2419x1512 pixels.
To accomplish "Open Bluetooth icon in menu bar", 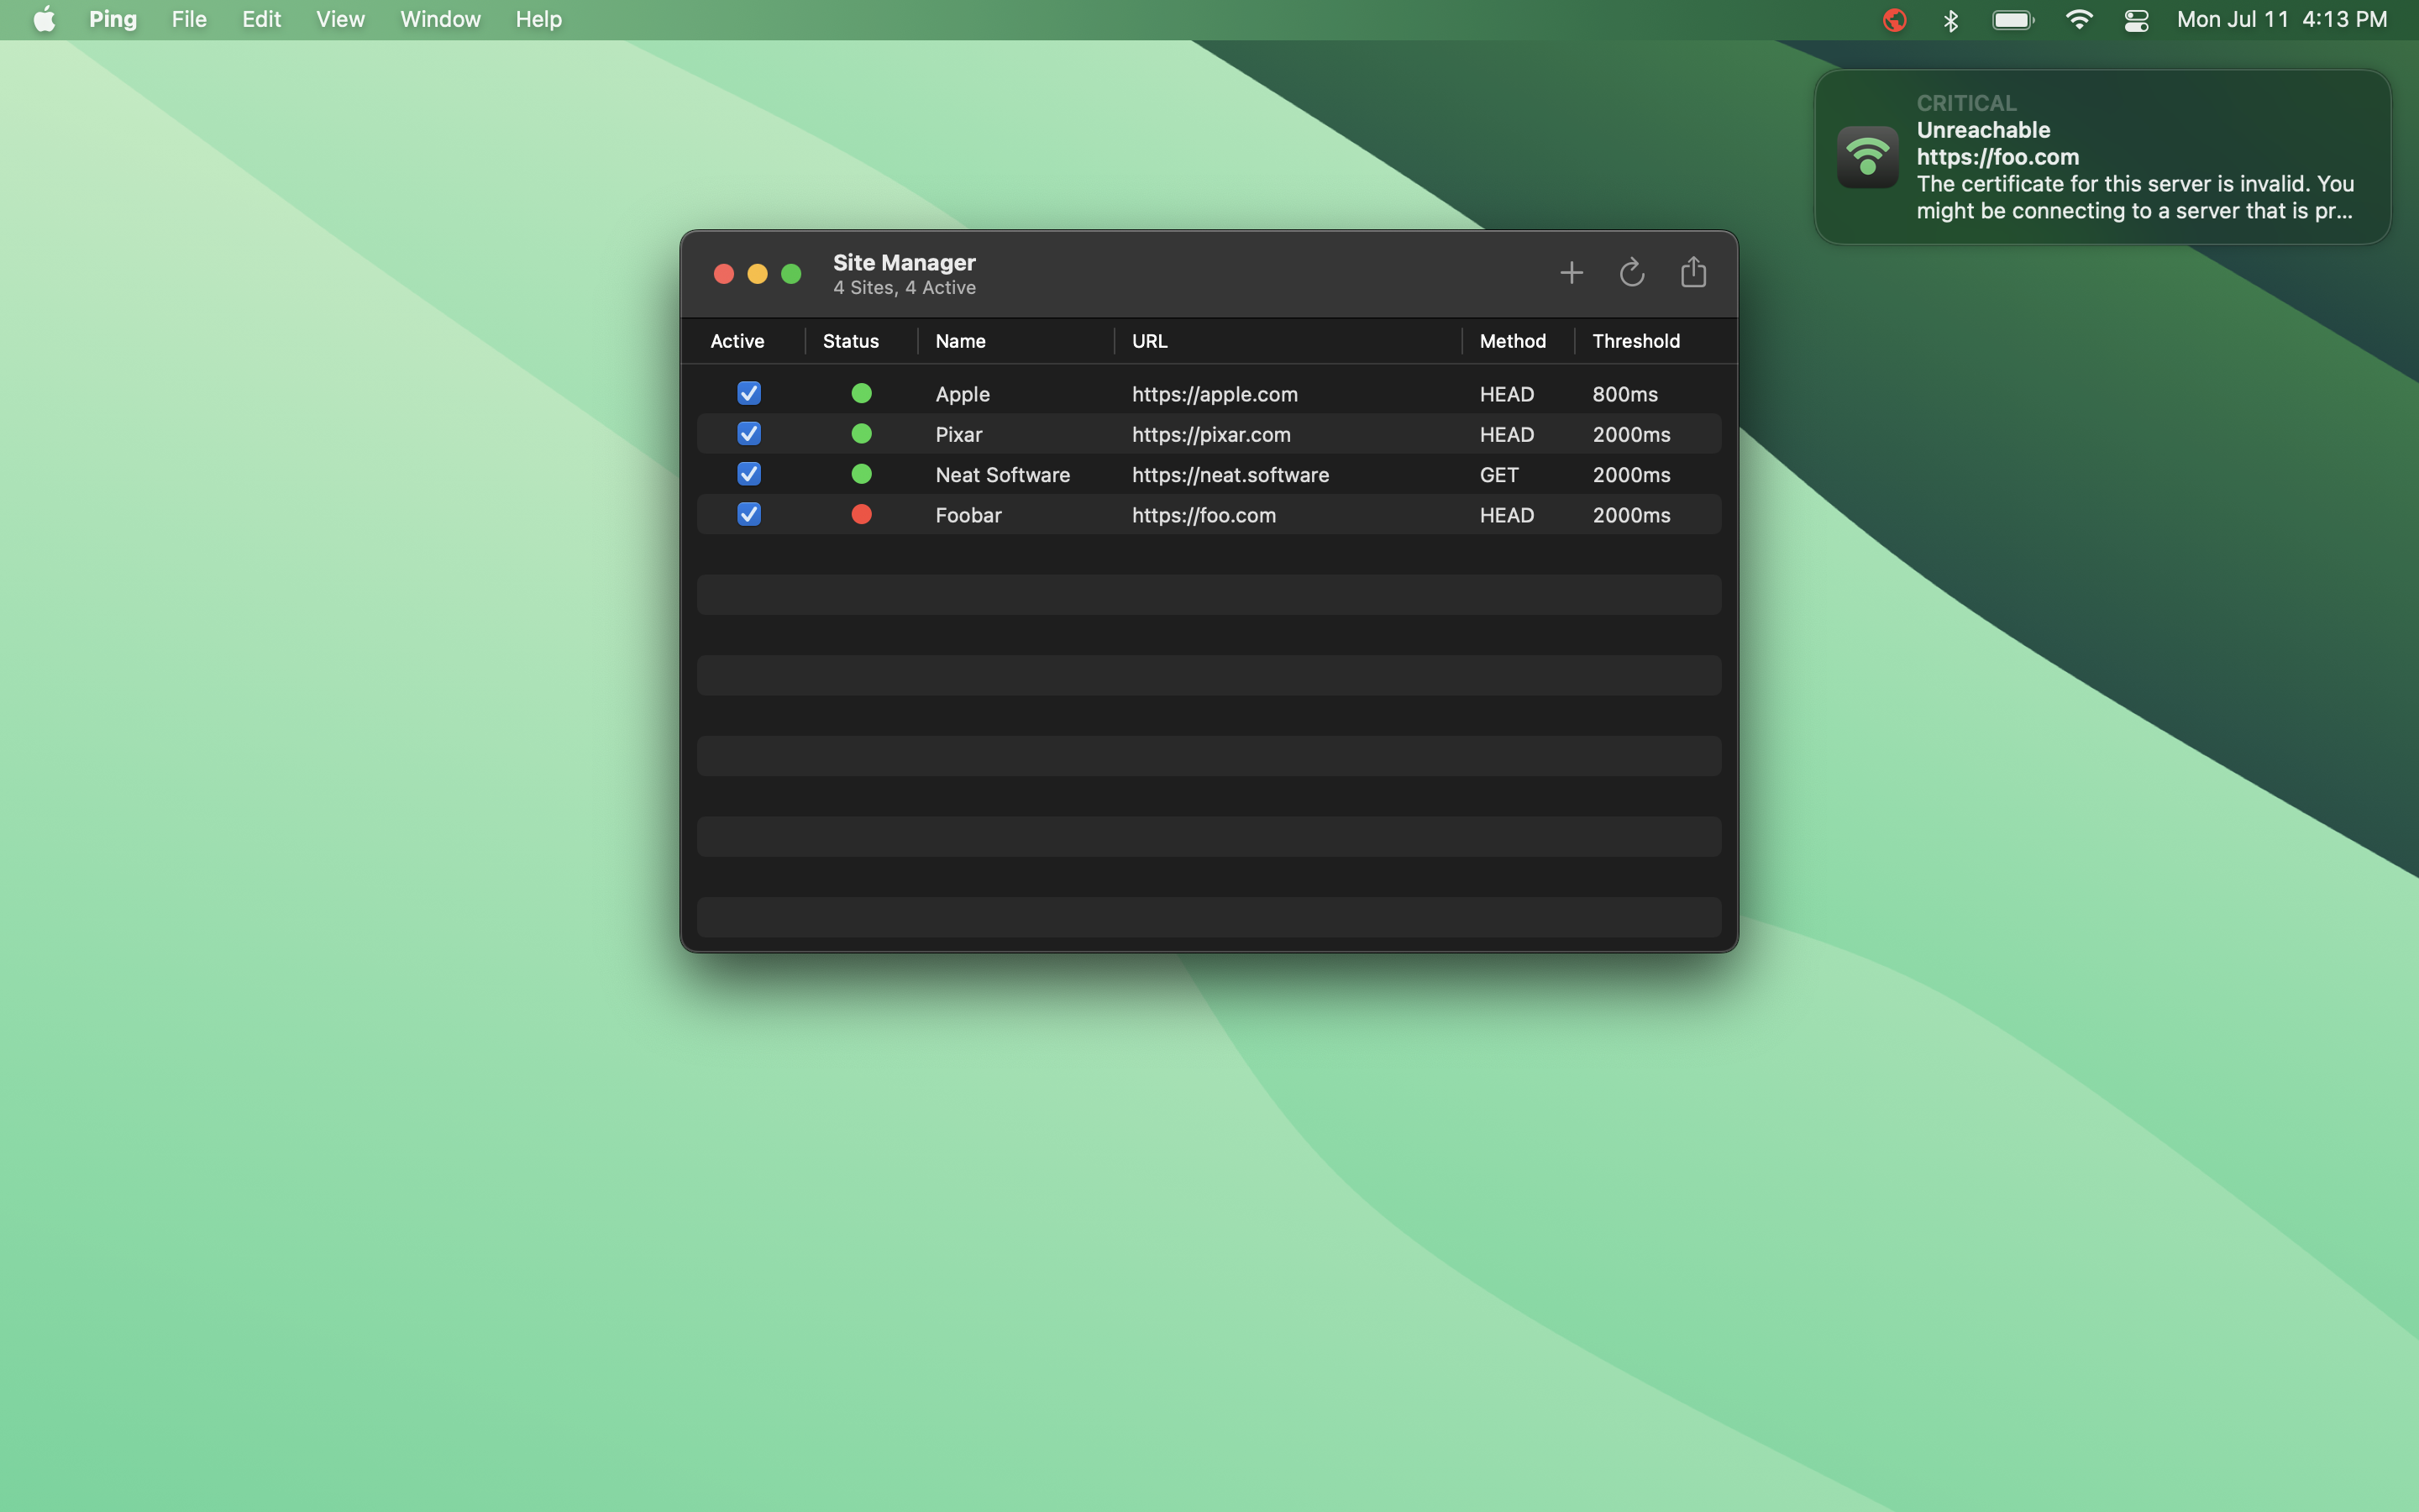I will pyautogui.click(x=1950, y=20).
